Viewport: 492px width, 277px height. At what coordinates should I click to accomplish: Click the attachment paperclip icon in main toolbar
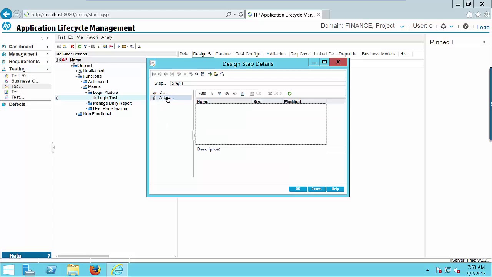(x=99, y=47)
